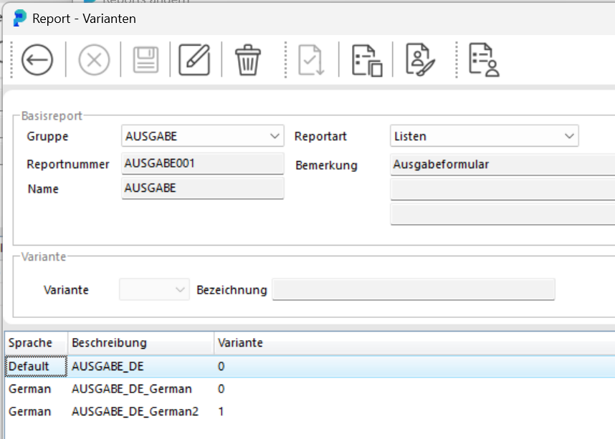
Task: Select the AUSGABE_DE_German row
Action: [310, 389]
